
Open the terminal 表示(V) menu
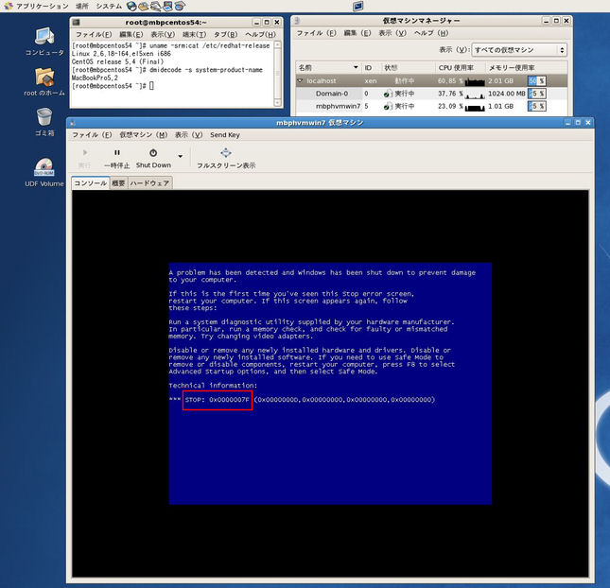pyautogui.click(x=163, y=34)
